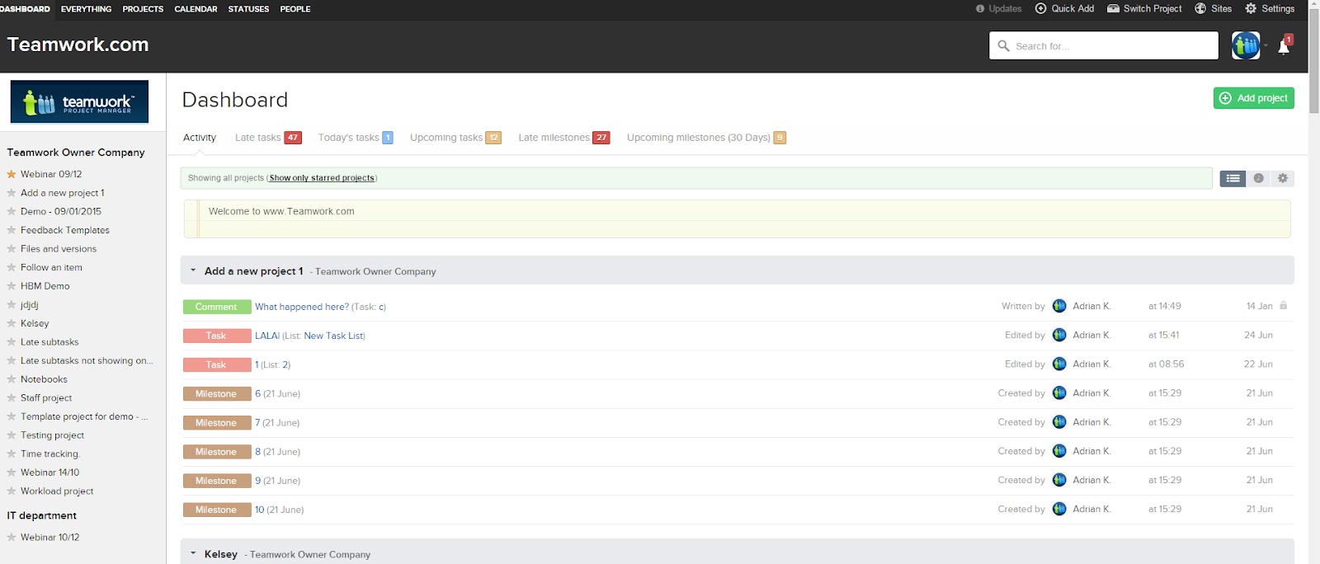This screenshot has height=564, width=1320.
Task: Open Statuses in top menu
Action: (248, 9)
